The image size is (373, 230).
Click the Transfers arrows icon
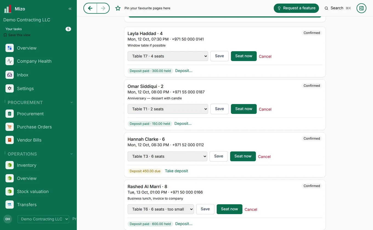pyautogui.click(x=10, y=205)
